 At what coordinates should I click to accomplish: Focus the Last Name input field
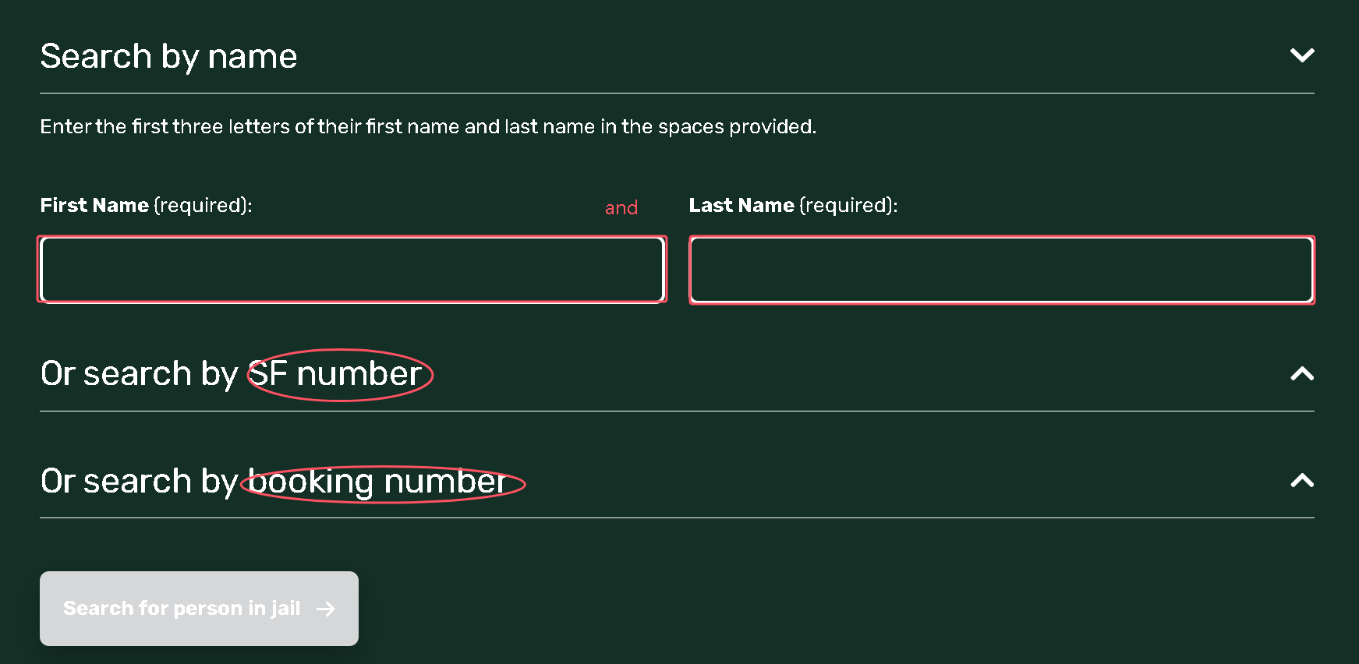pyautogui.click(x=1001, y=270)
